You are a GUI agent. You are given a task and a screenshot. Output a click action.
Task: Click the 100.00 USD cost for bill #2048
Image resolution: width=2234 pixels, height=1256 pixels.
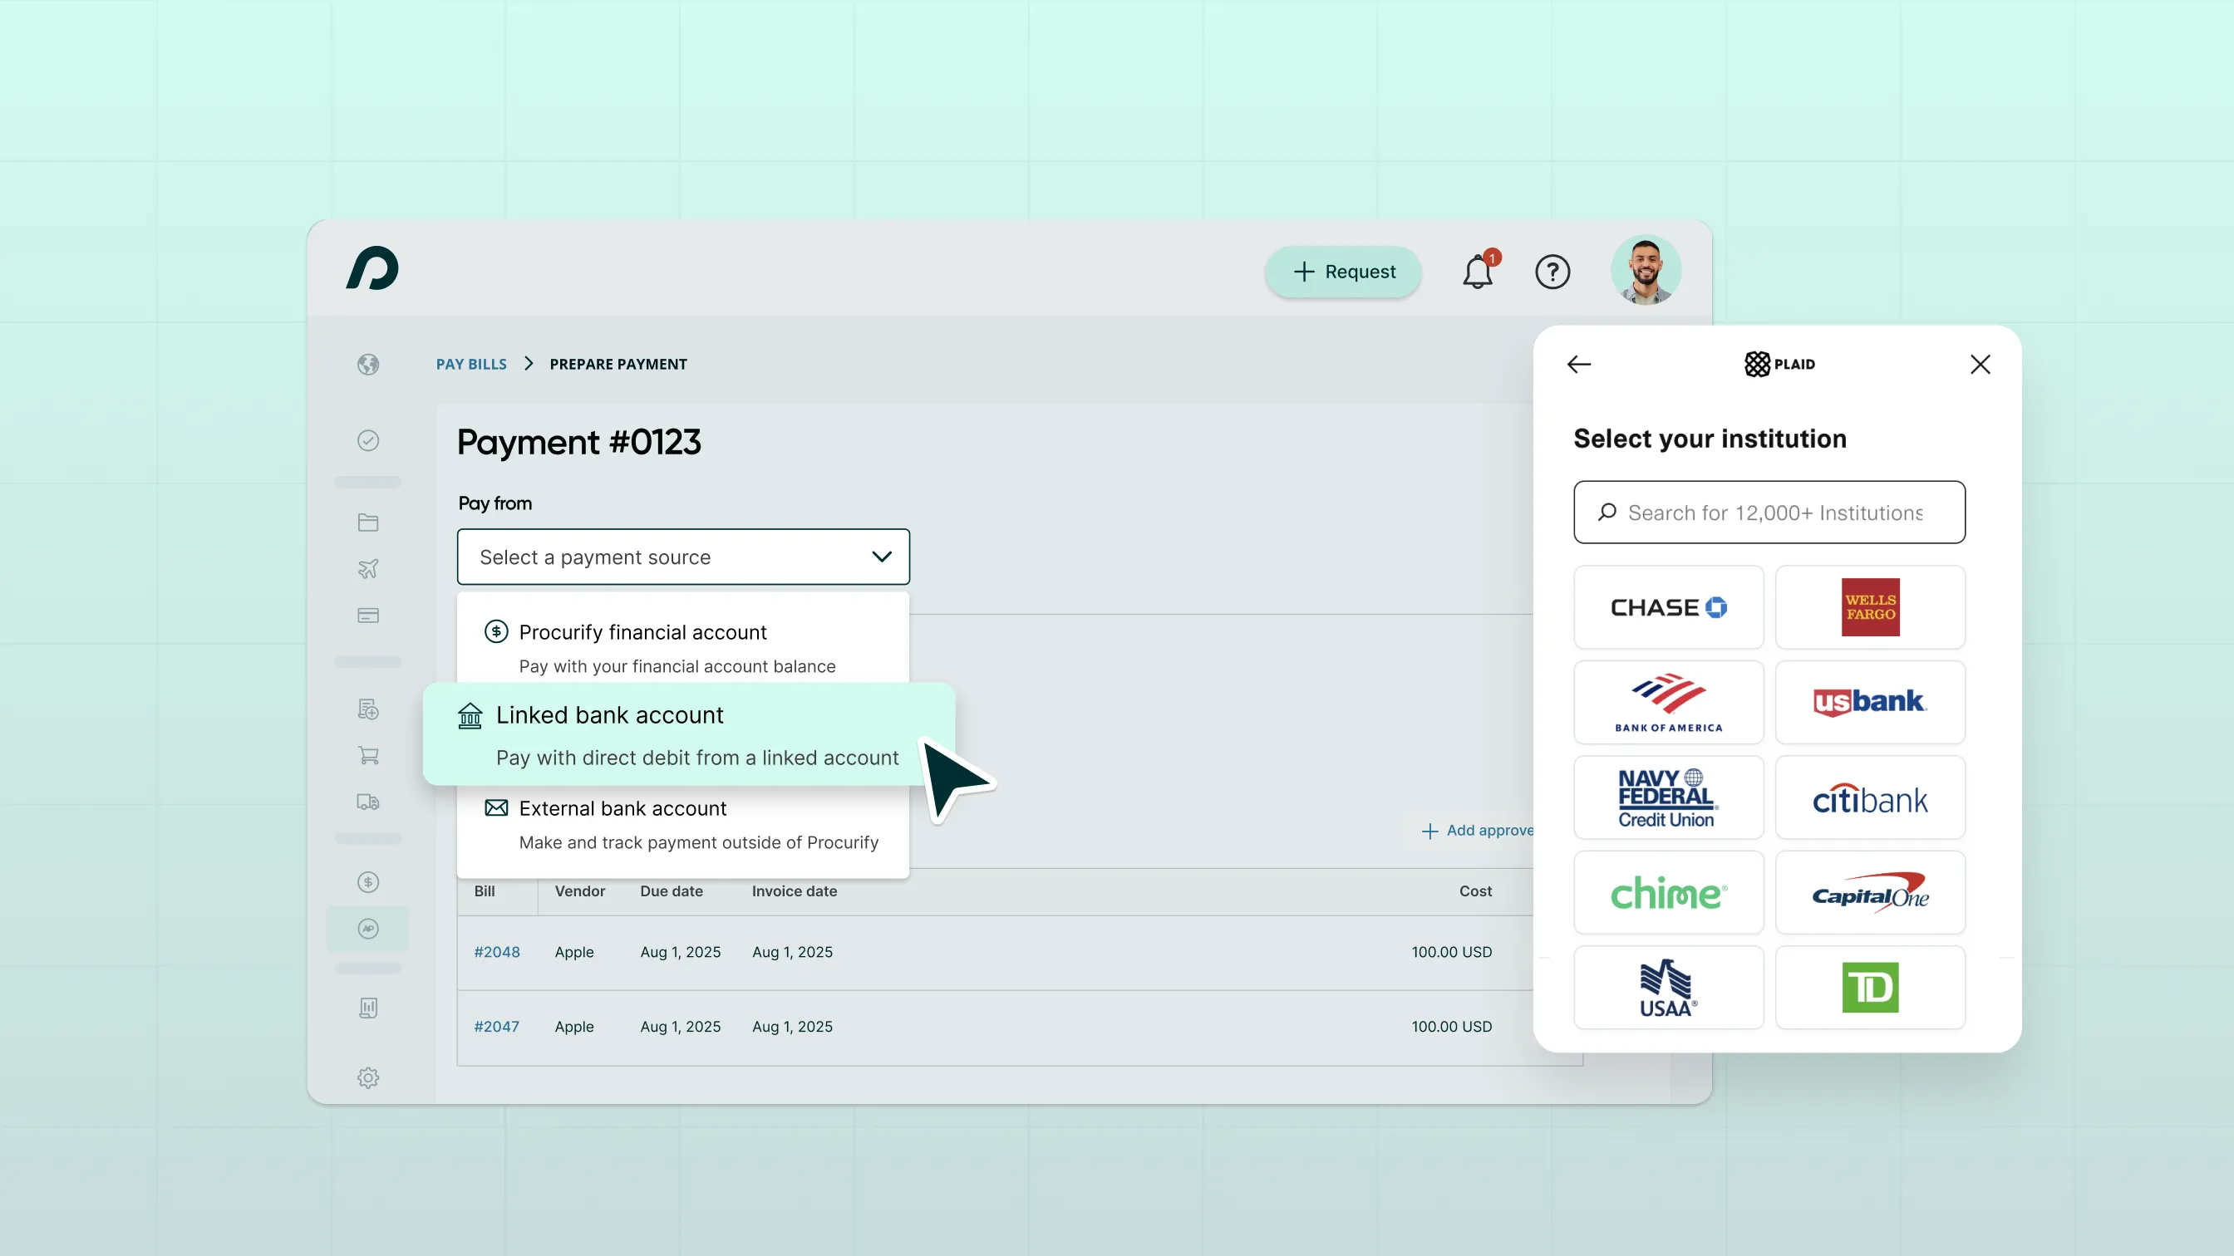click(x=1452, y=952)
